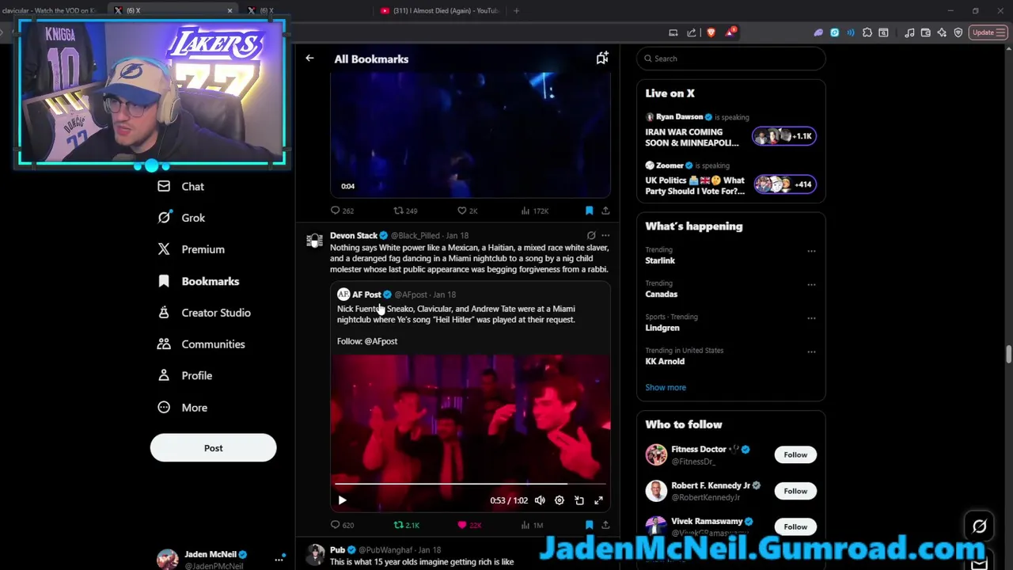Play the nightclub video
Screen dimensions: 1013x570
(x=342, y=500)
